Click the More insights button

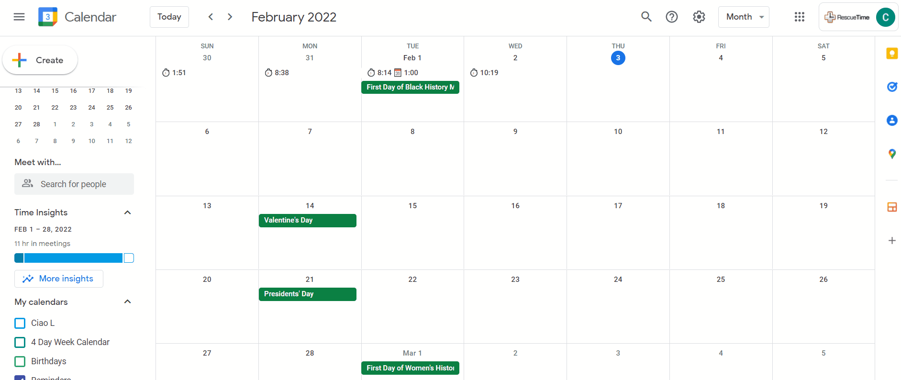(59, 279)
